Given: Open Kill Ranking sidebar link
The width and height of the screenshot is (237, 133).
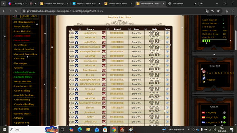Looking at the screenshot, I should [21, 109].
